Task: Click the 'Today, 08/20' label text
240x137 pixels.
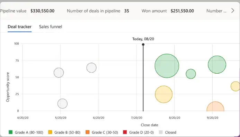Action: tap(143, 39)
